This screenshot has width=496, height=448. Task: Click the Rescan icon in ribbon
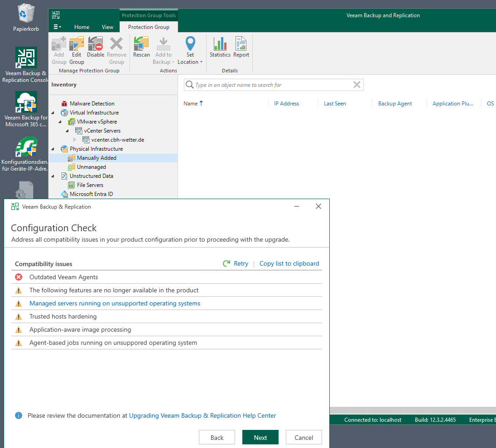[x=141, y=45]
